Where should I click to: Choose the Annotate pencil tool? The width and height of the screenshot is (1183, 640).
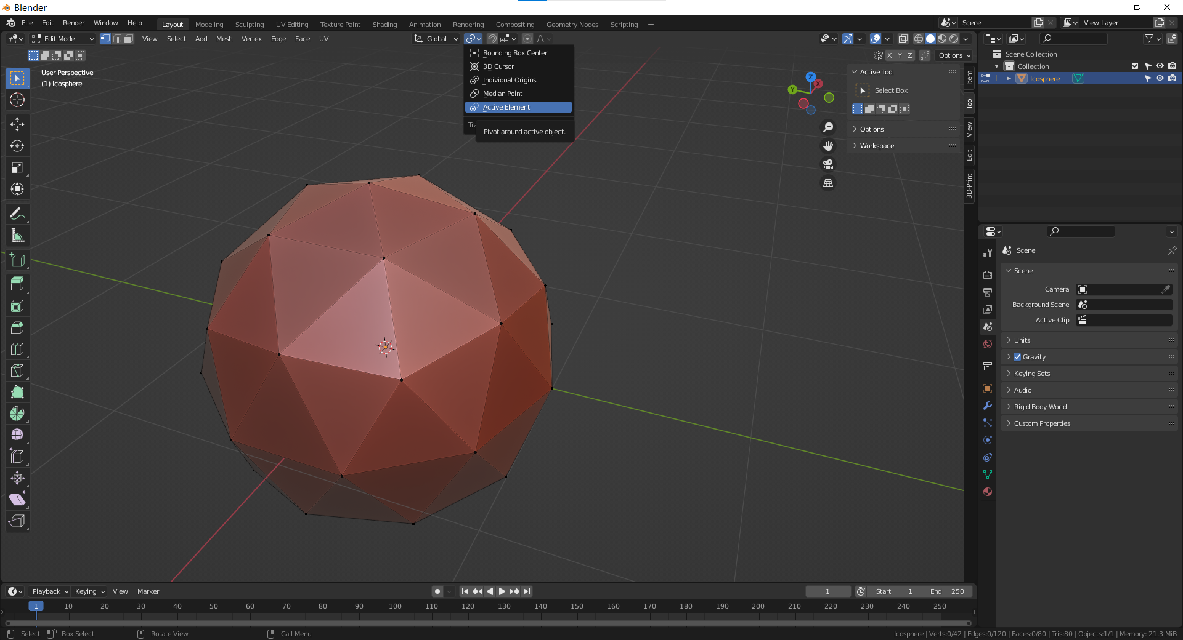17,214
